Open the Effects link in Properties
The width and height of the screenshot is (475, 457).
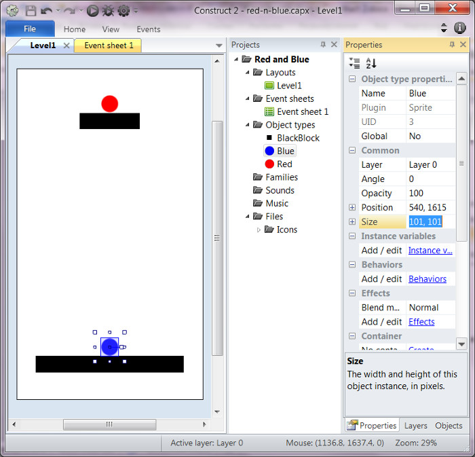[x=421, y=322]
